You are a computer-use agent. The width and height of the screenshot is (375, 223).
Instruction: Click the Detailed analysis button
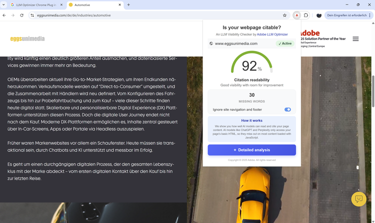[x=251, y=150]
